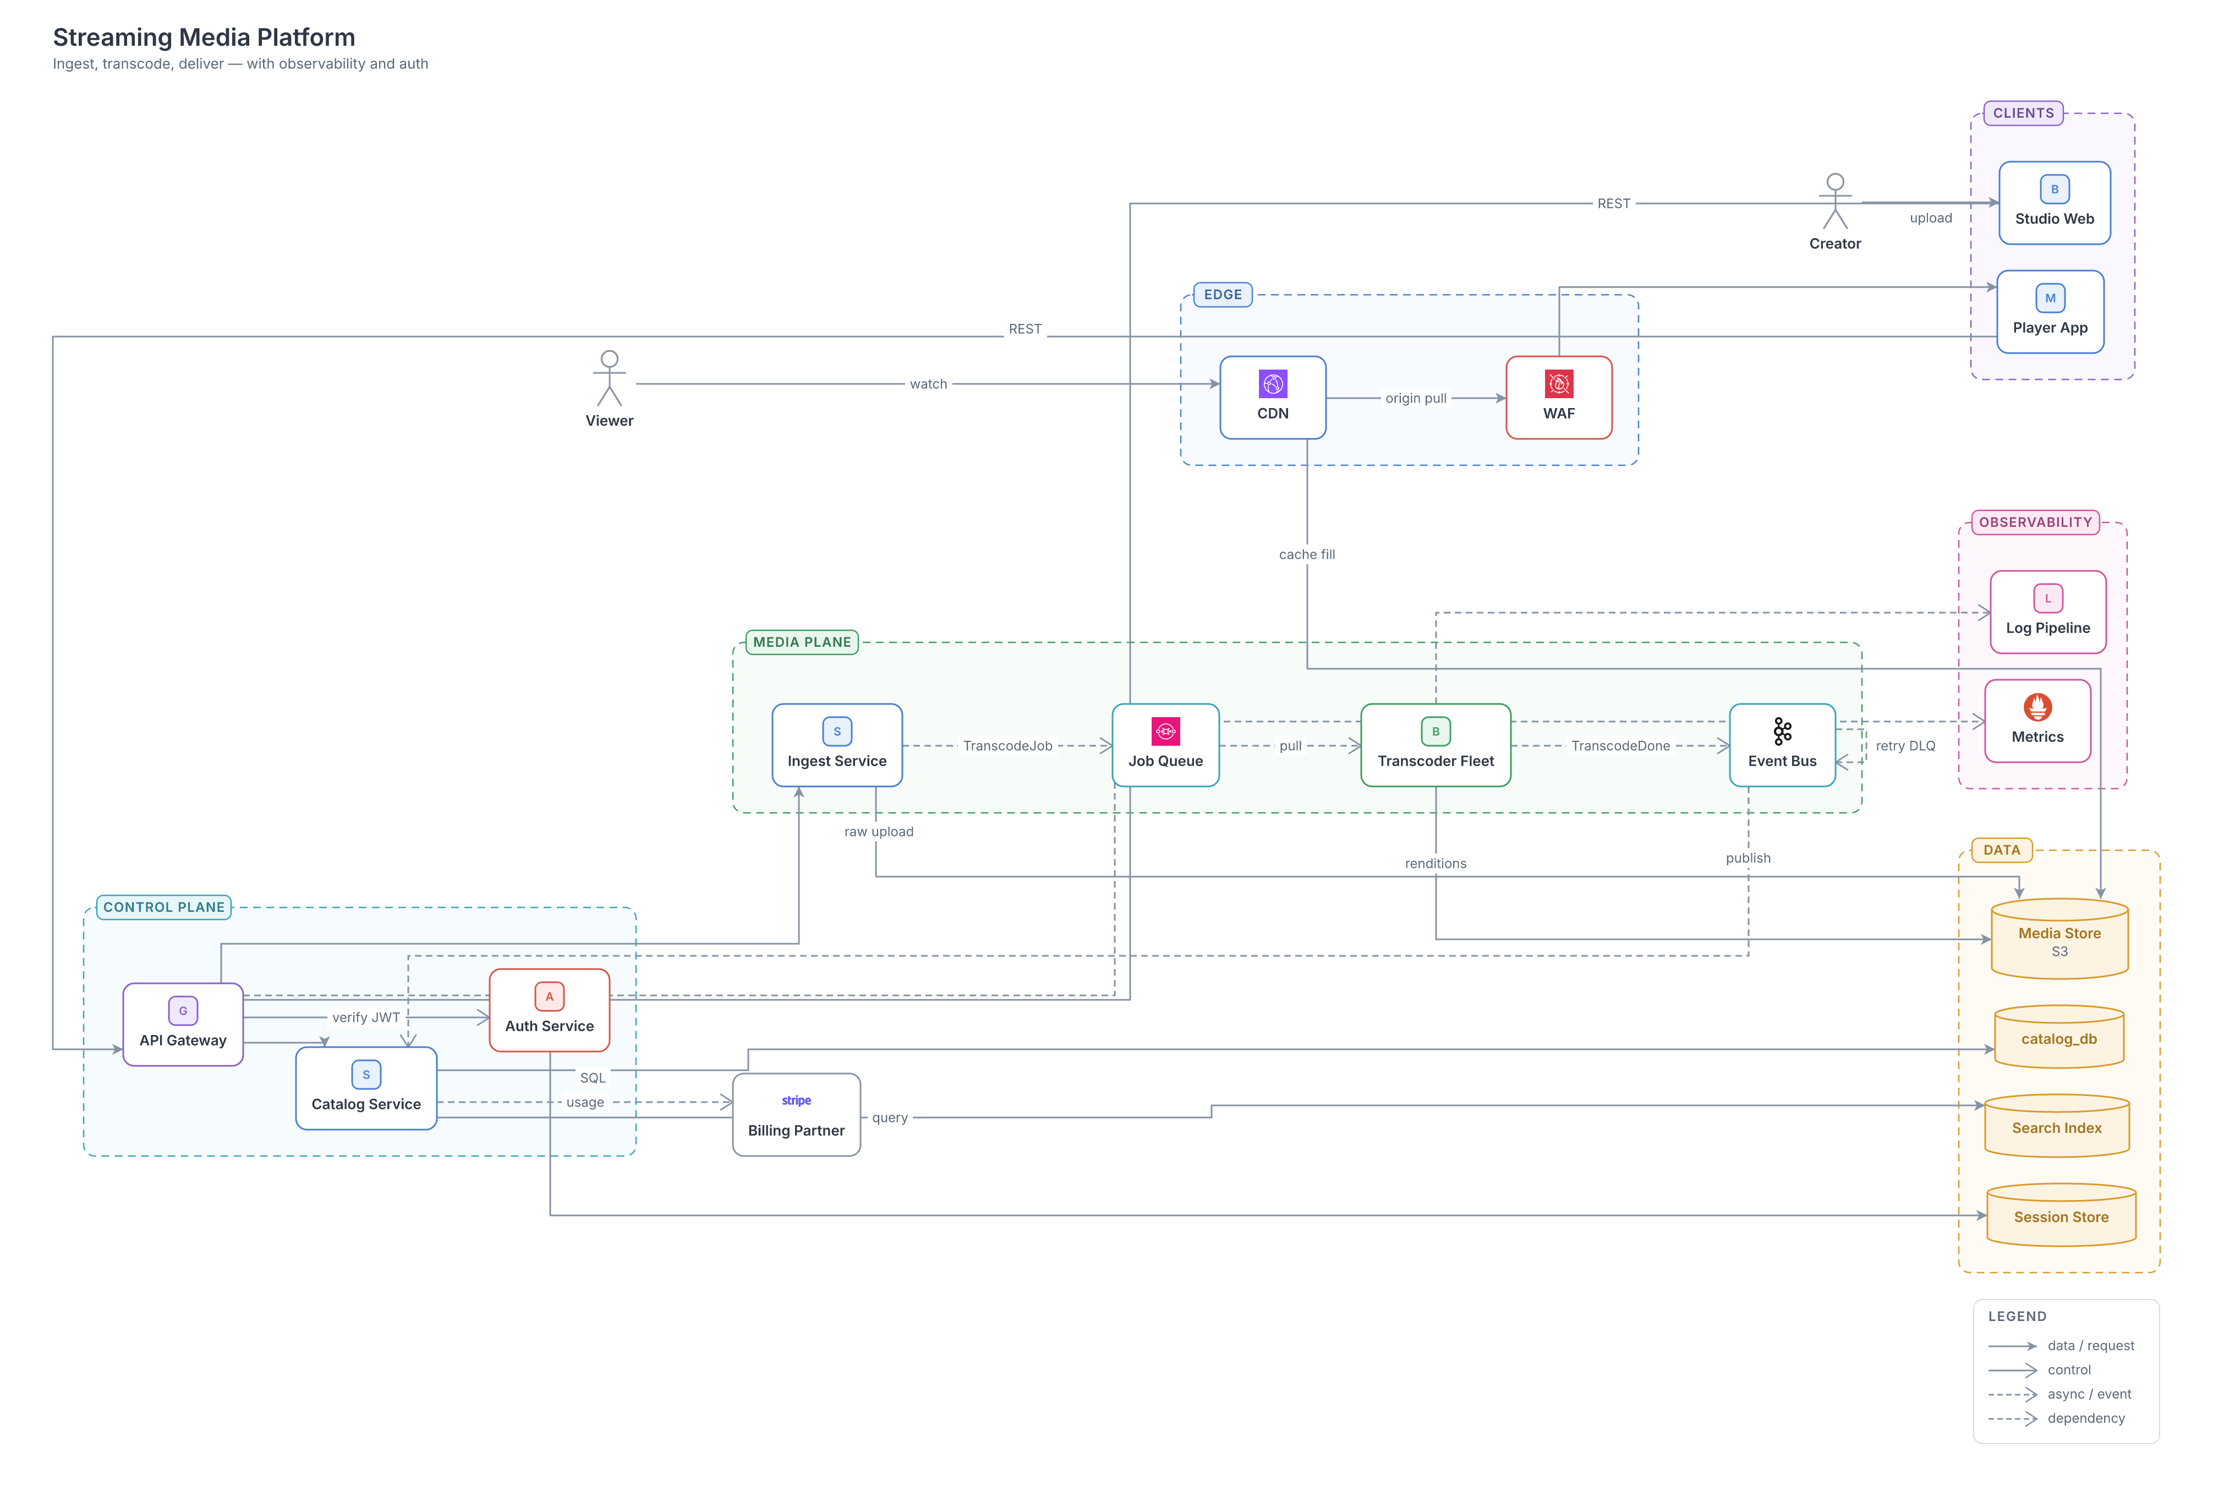This screenshot has height=1497, width=2213.
Task: Click the B badge on Studio Web
Action: click(x=2054, y=189)
